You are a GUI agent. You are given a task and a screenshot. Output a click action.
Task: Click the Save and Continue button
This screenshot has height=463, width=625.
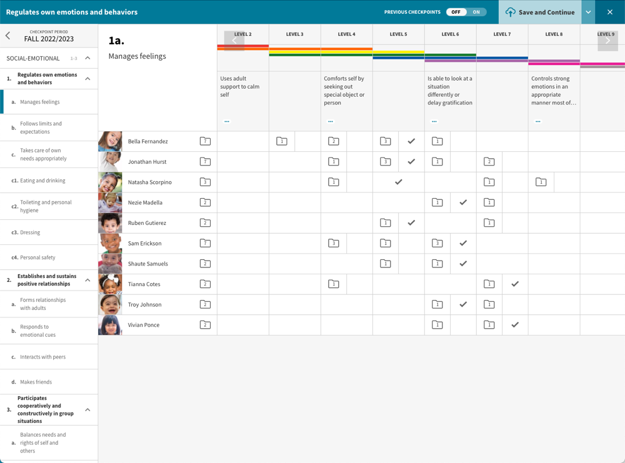click(539, 12)
